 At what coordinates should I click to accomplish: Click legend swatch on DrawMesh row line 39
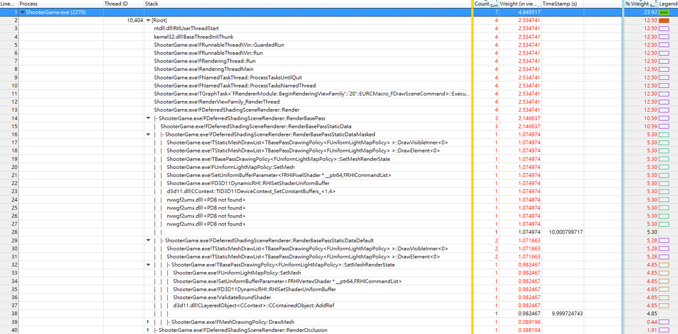pyautogui.click(x=664, y=322)
